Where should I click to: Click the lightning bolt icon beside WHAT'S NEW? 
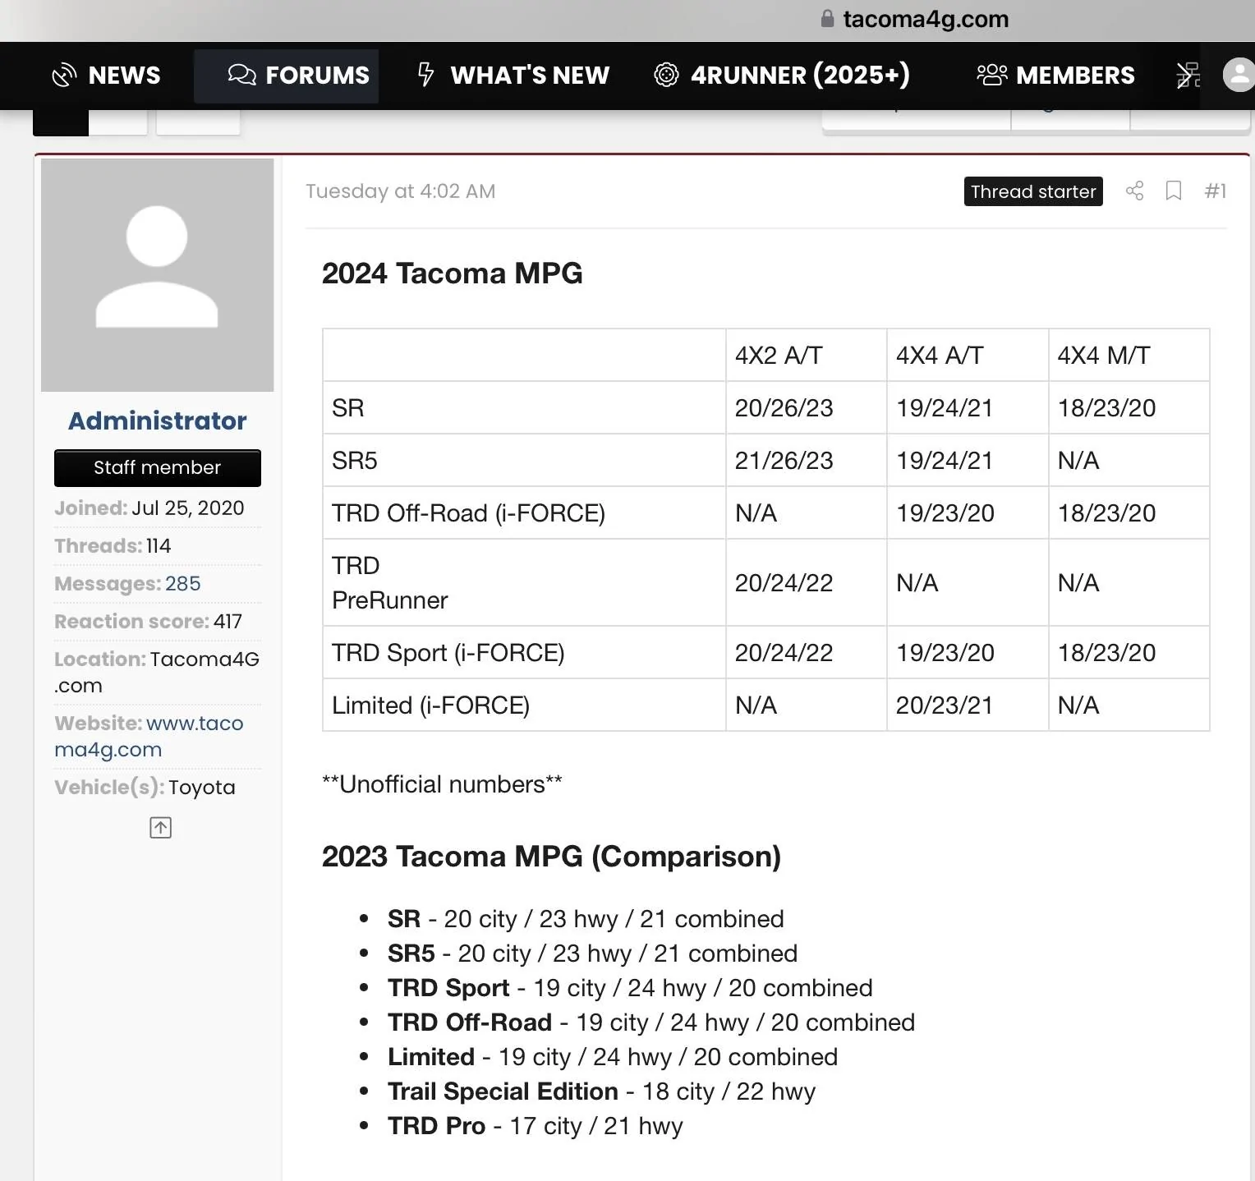(x=425, y=75)
